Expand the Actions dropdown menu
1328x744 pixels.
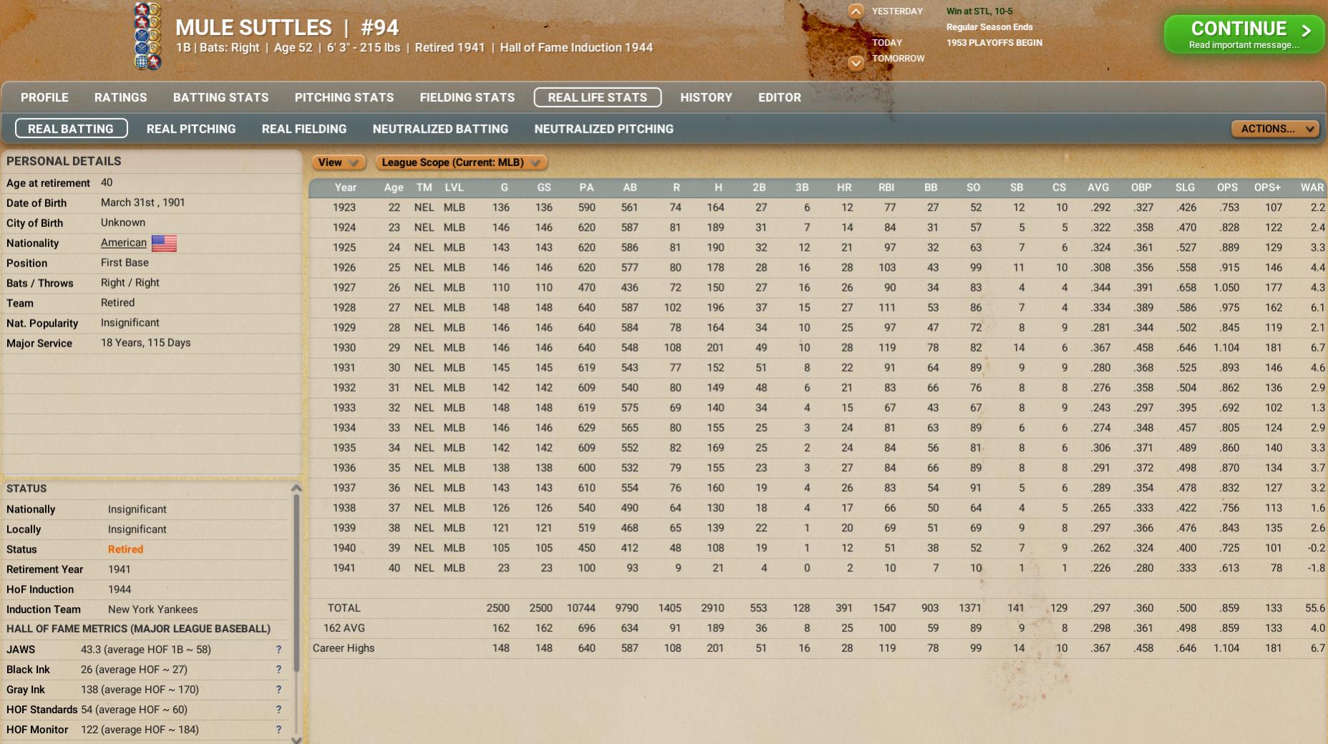pos(1275,129)
